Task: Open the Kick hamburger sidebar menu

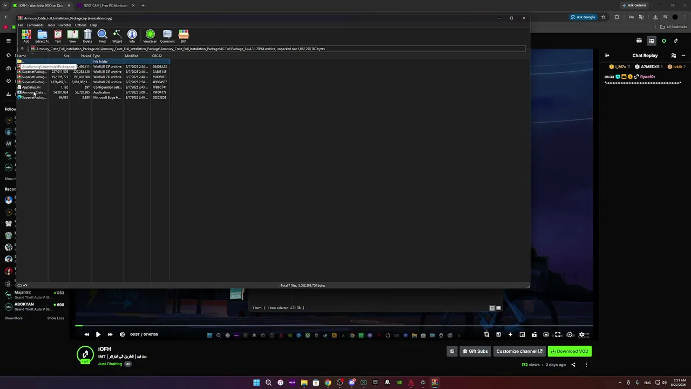Action: 8,41
